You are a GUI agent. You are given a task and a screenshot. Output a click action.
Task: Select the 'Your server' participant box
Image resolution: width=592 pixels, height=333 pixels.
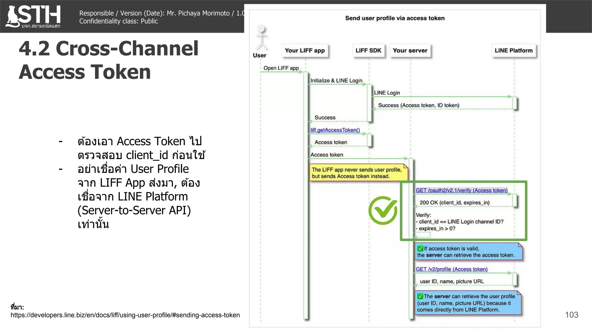[410, 51]
